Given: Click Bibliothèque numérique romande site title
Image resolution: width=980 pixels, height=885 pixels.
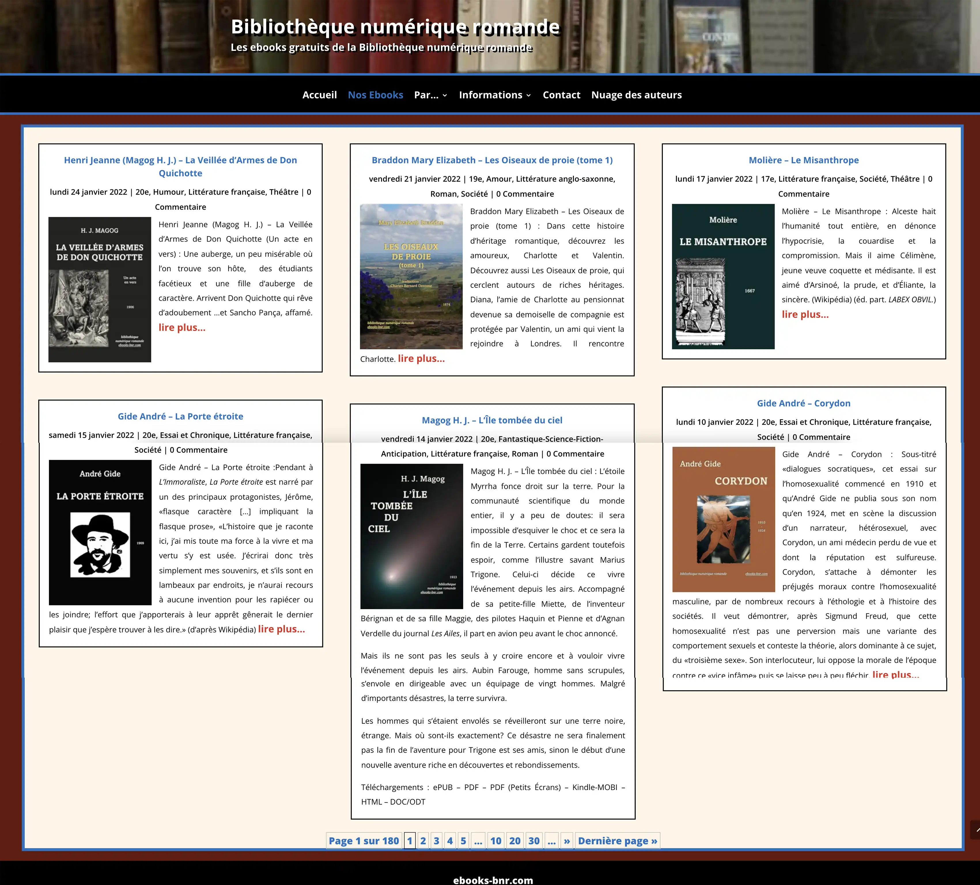Looking at the screenshot, I should click(x=395, y=27).
